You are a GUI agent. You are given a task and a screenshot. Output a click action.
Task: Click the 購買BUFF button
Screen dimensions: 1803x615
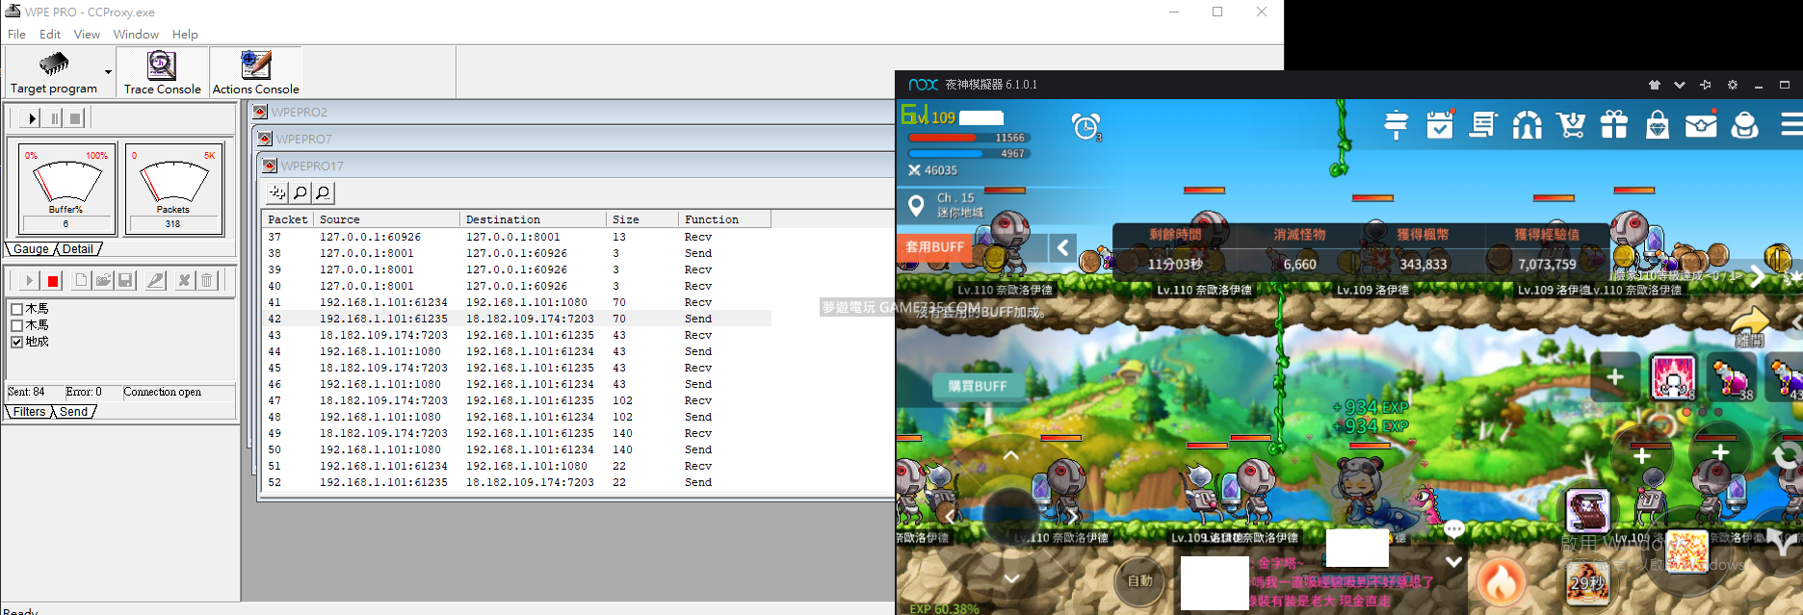978,386
